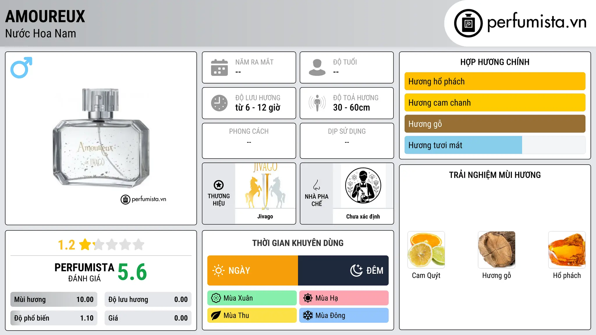Select the Hổ phách amber note image
This screenshot has width=596, height=335.
(567, 250)
